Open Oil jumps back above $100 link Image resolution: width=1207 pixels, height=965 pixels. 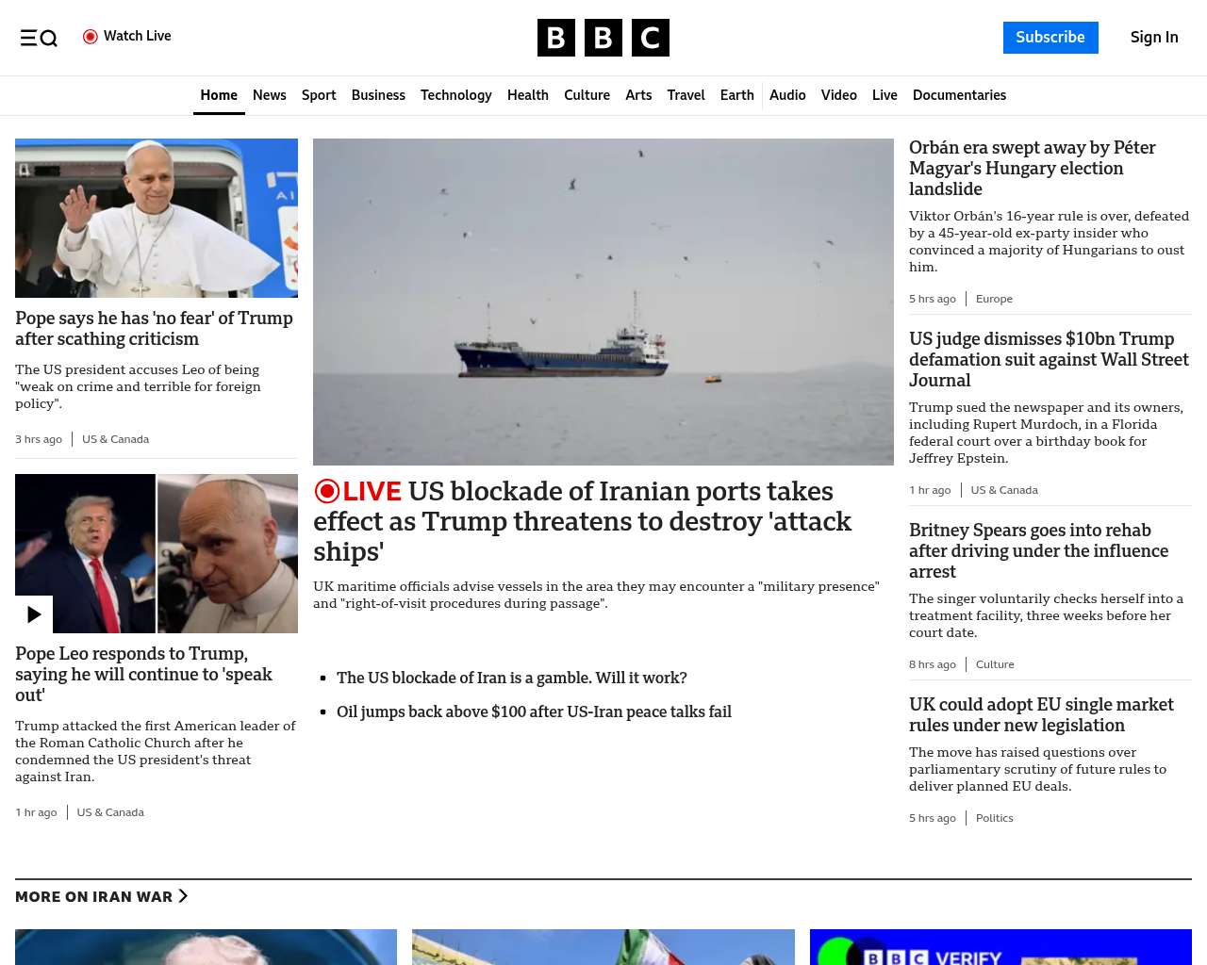(x=534, y=711)
